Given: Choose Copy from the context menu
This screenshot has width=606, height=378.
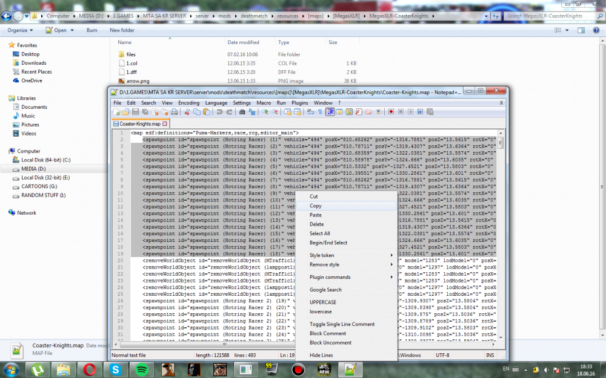Looking at the screenshot, I should click(316, 206).
